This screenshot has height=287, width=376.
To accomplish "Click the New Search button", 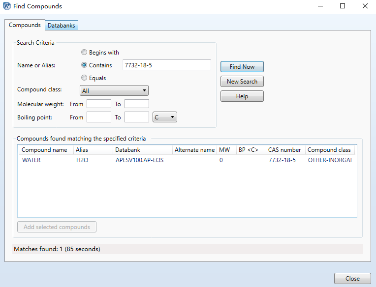I will pos(242,82).
